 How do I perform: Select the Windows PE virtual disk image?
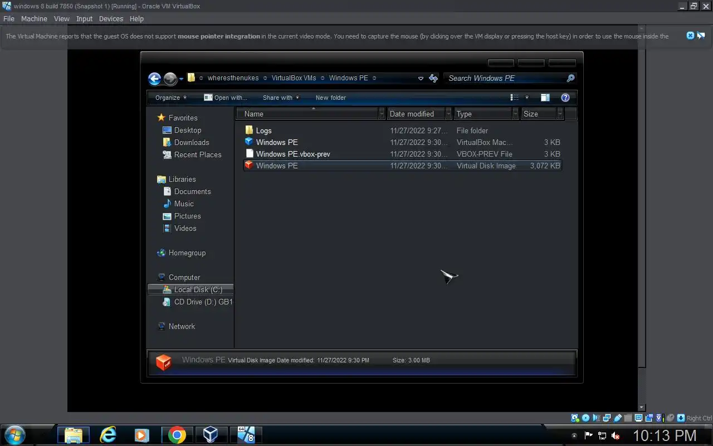(402, 166)
